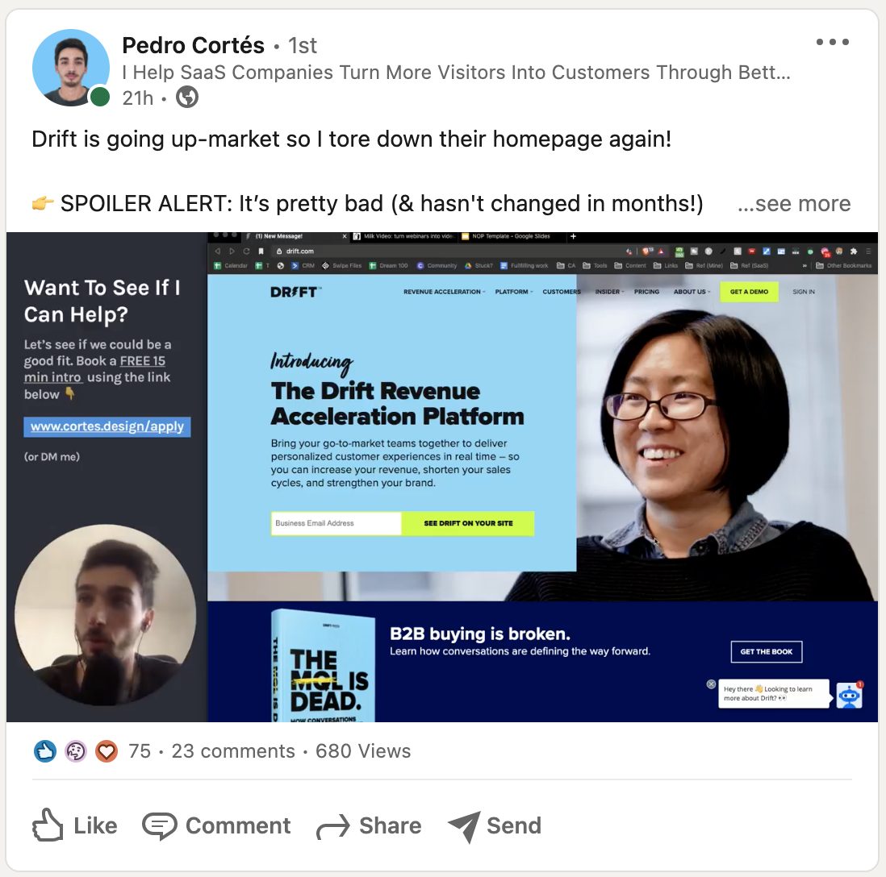Open Pedro Cortés profile picture
The width and height of the screenshot is (886, 877).
point(71,68)
